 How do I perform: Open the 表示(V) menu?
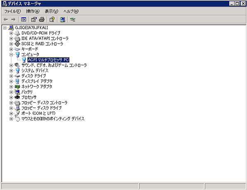click(51, 11)
